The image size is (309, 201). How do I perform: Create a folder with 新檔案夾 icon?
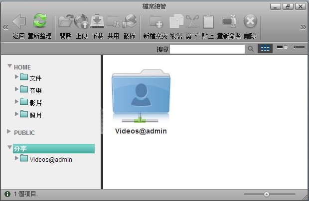[156, 22]
